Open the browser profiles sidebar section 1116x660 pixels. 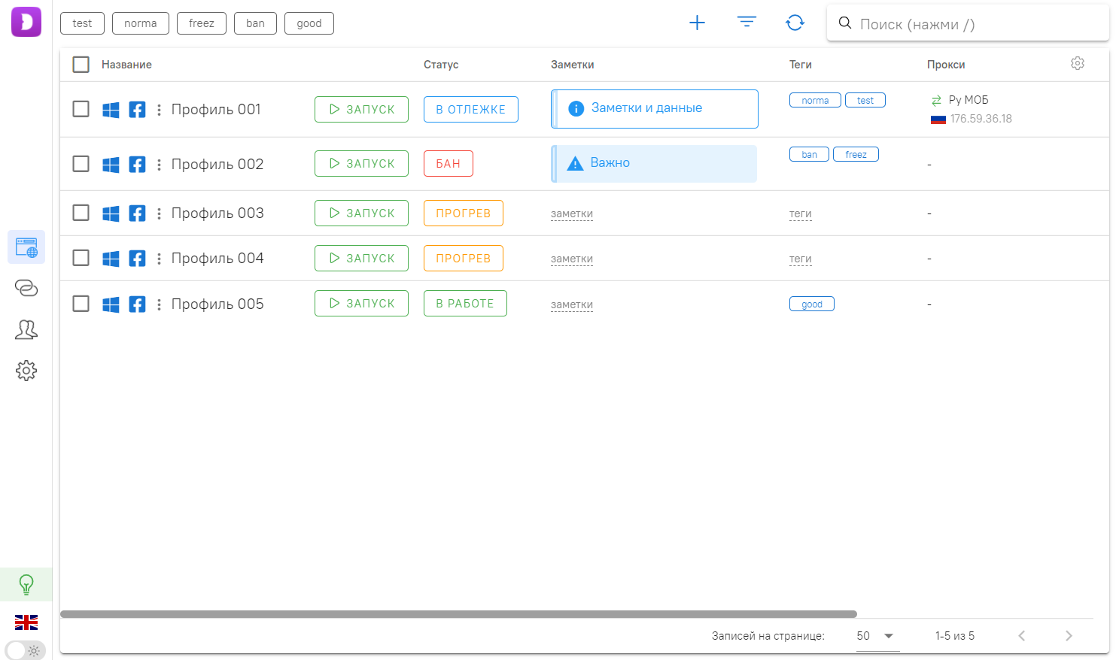[26, 247]
